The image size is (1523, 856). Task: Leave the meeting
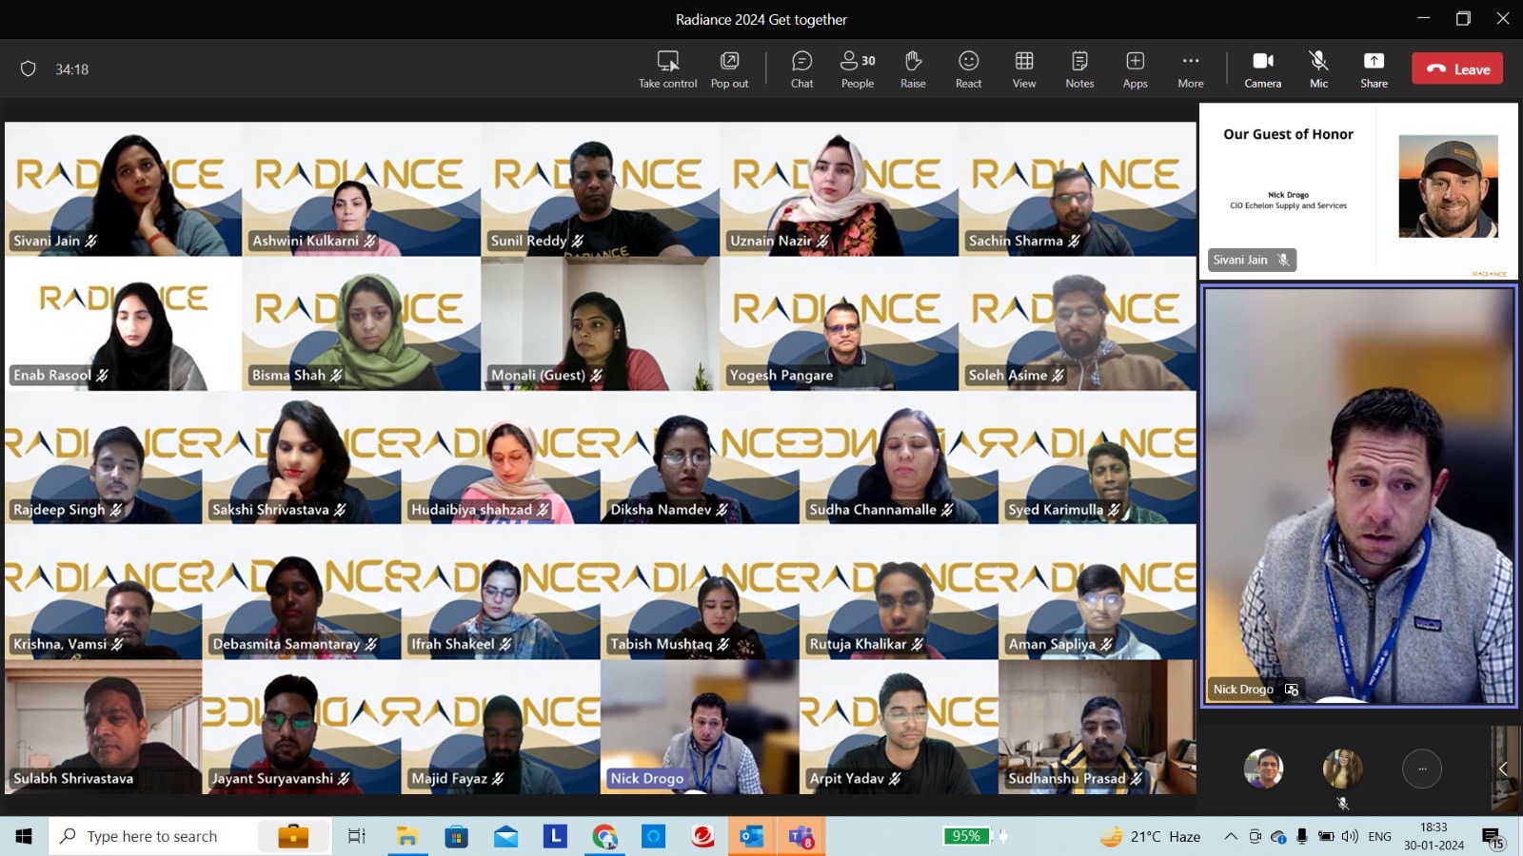coord(1457,68)
